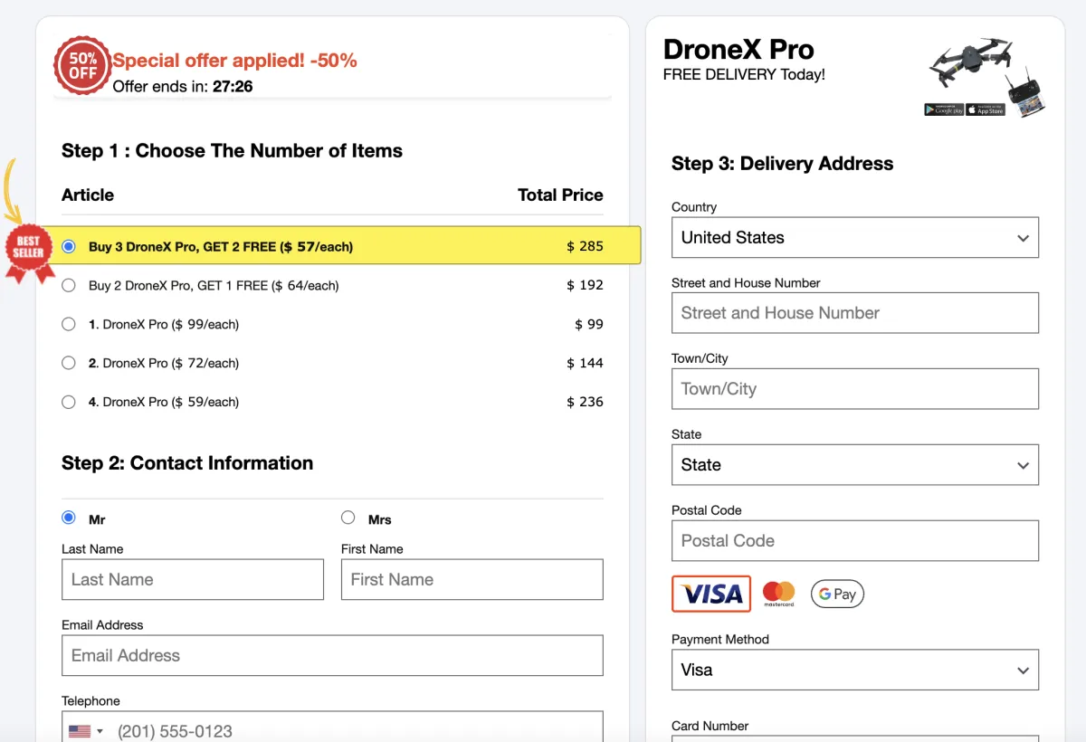This screenshot has width=1086, height=742.
Task: Click the 'FREE DELIVERY Today!' text
Action: pos(744,75)
